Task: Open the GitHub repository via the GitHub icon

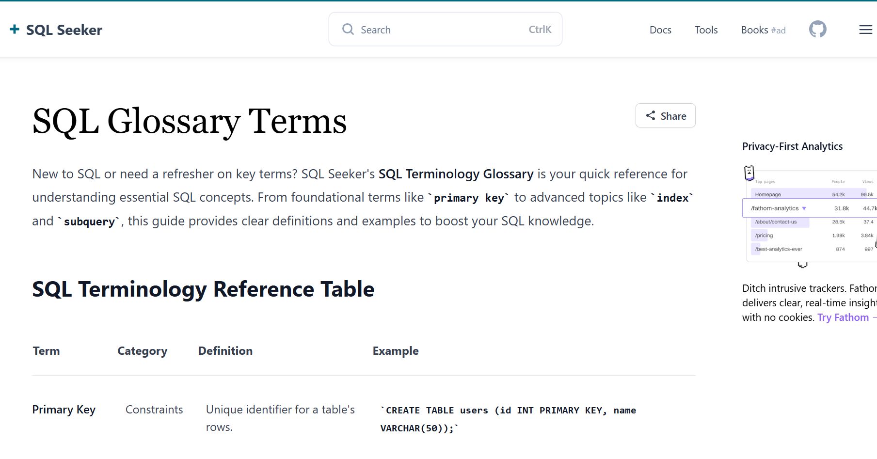Action: click(817, 29)
